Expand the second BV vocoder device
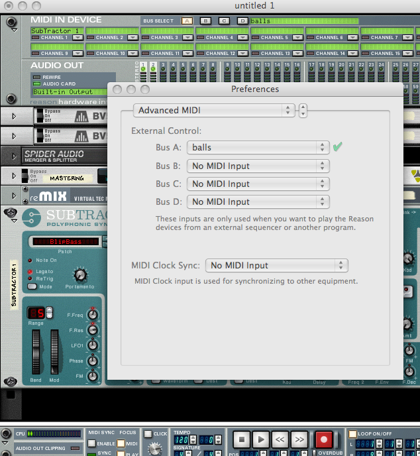 [14, 136]
